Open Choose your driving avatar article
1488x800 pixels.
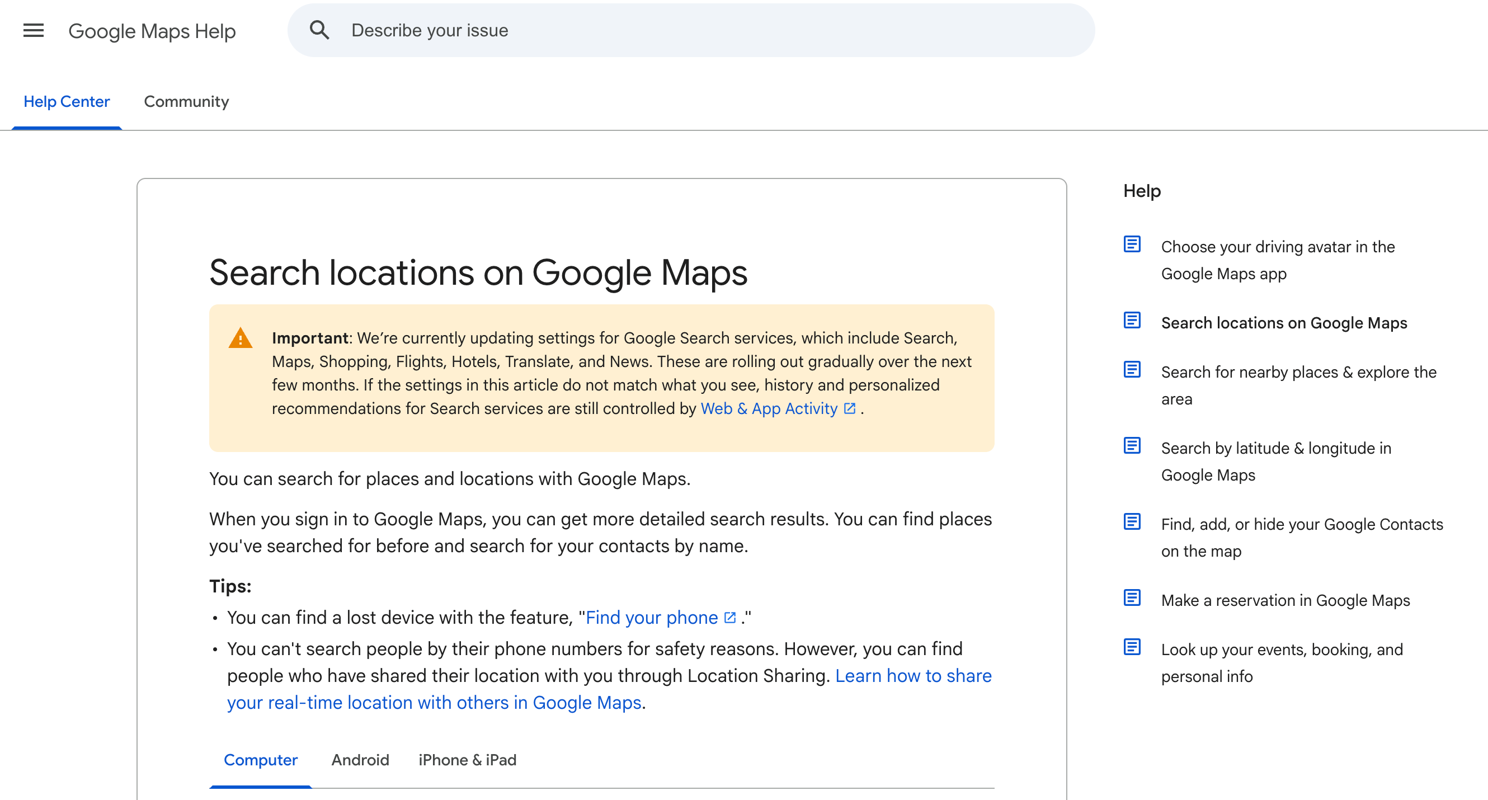(x=1278, y=260)
